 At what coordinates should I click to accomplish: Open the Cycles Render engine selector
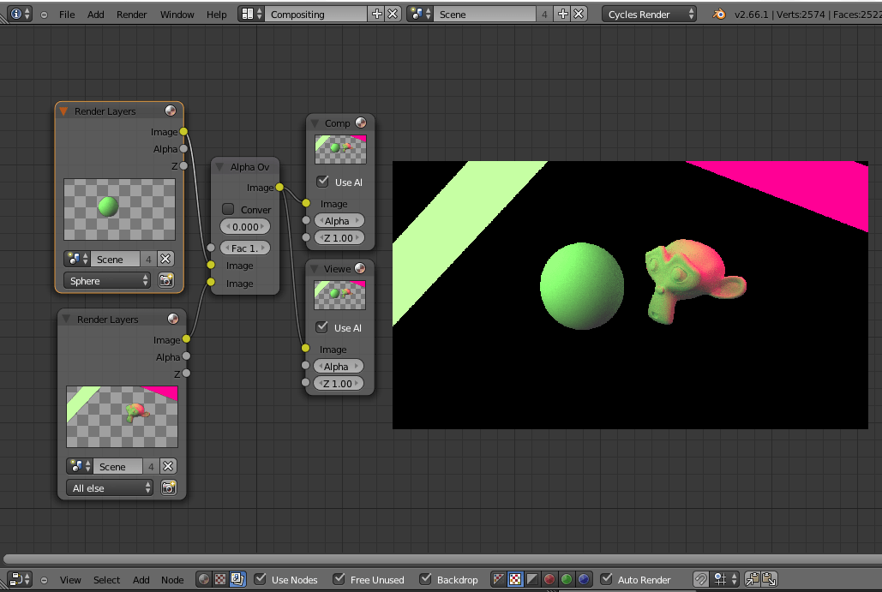pos(649,13)
